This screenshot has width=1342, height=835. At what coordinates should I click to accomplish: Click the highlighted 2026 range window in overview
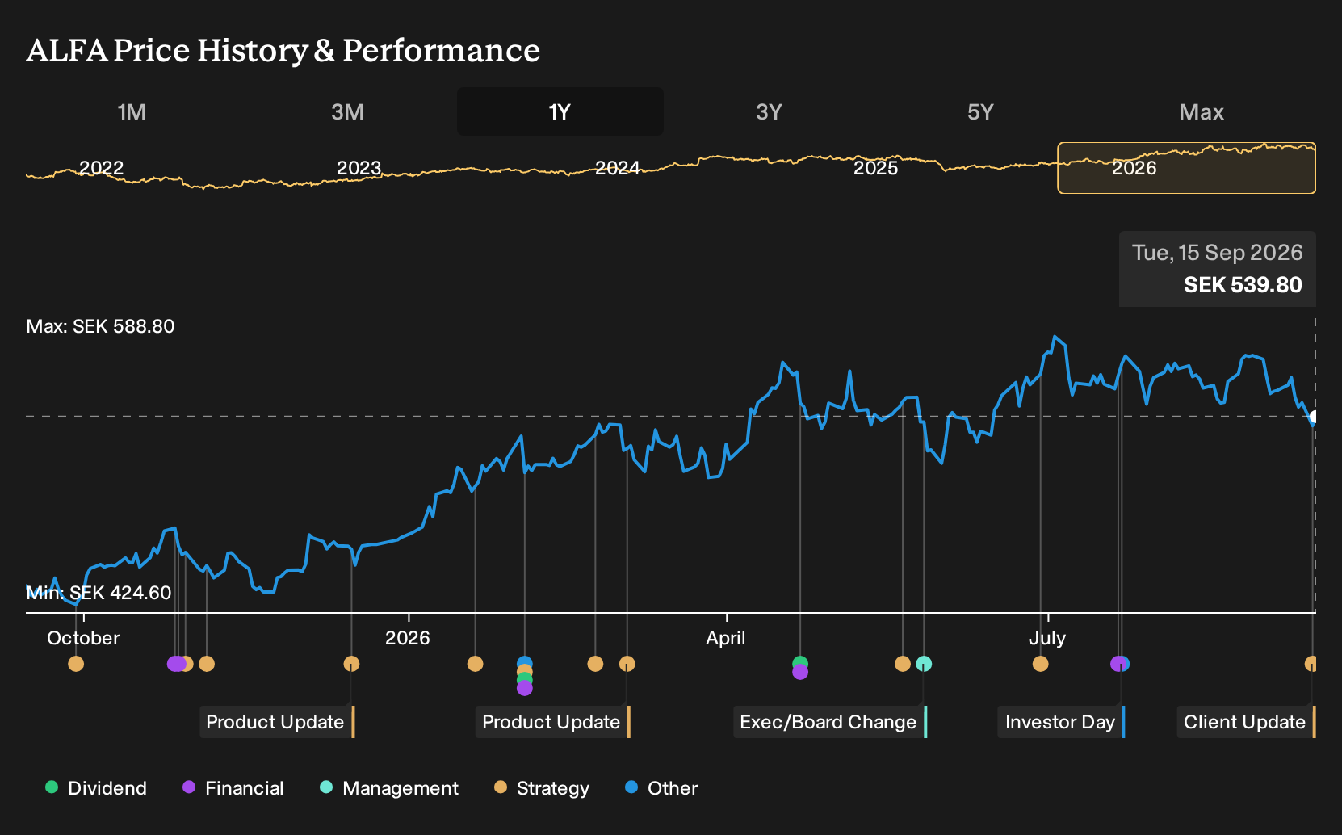(1186, 168)
